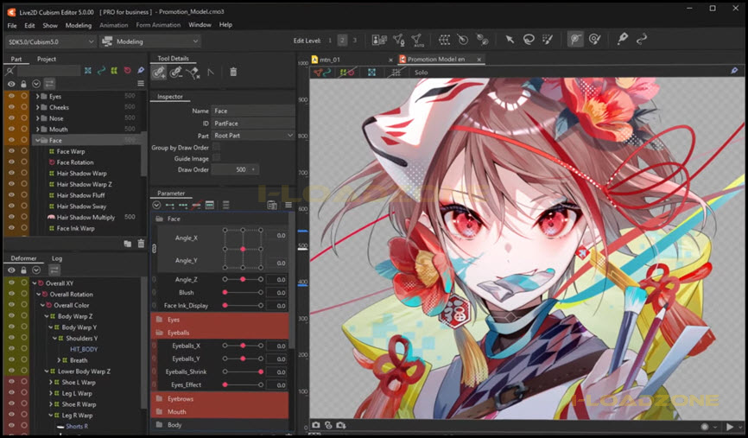
Task: Click the trash icon below Part list
Action: coord(141,244)
